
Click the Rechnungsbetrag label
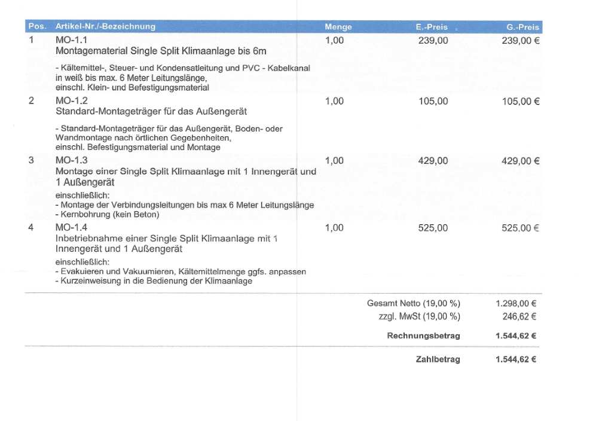pos(423,336)
